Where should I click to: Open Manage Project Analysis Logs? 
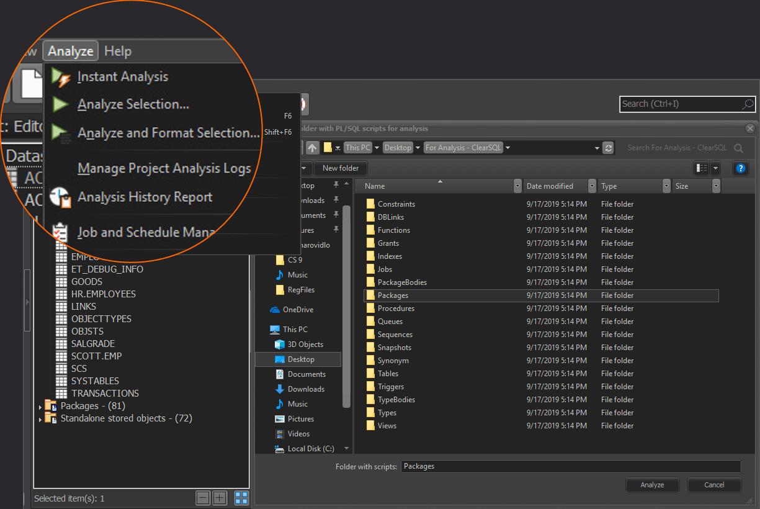(164, 168)
